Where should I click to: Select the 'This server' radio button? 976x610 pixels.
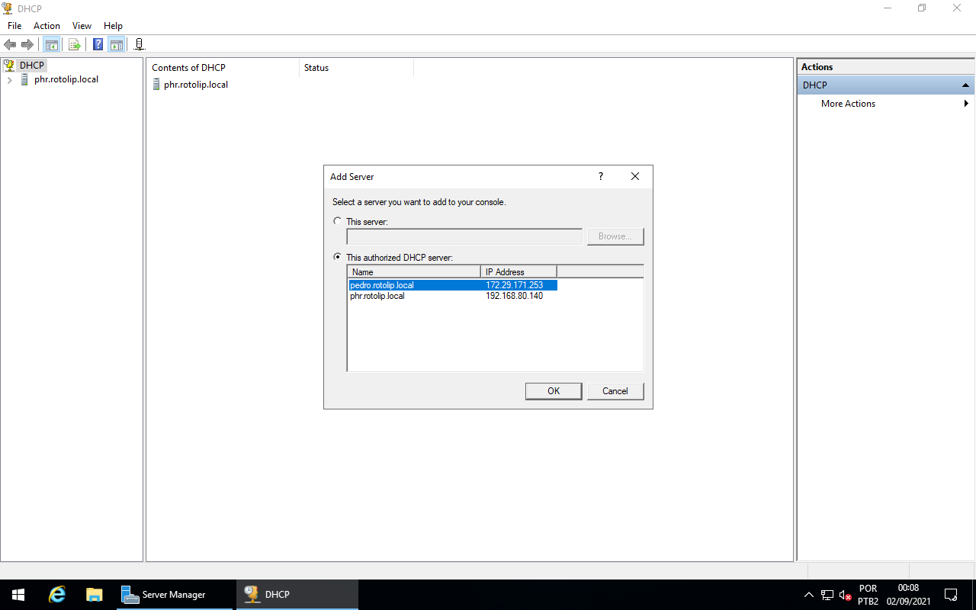click(338, 221)
